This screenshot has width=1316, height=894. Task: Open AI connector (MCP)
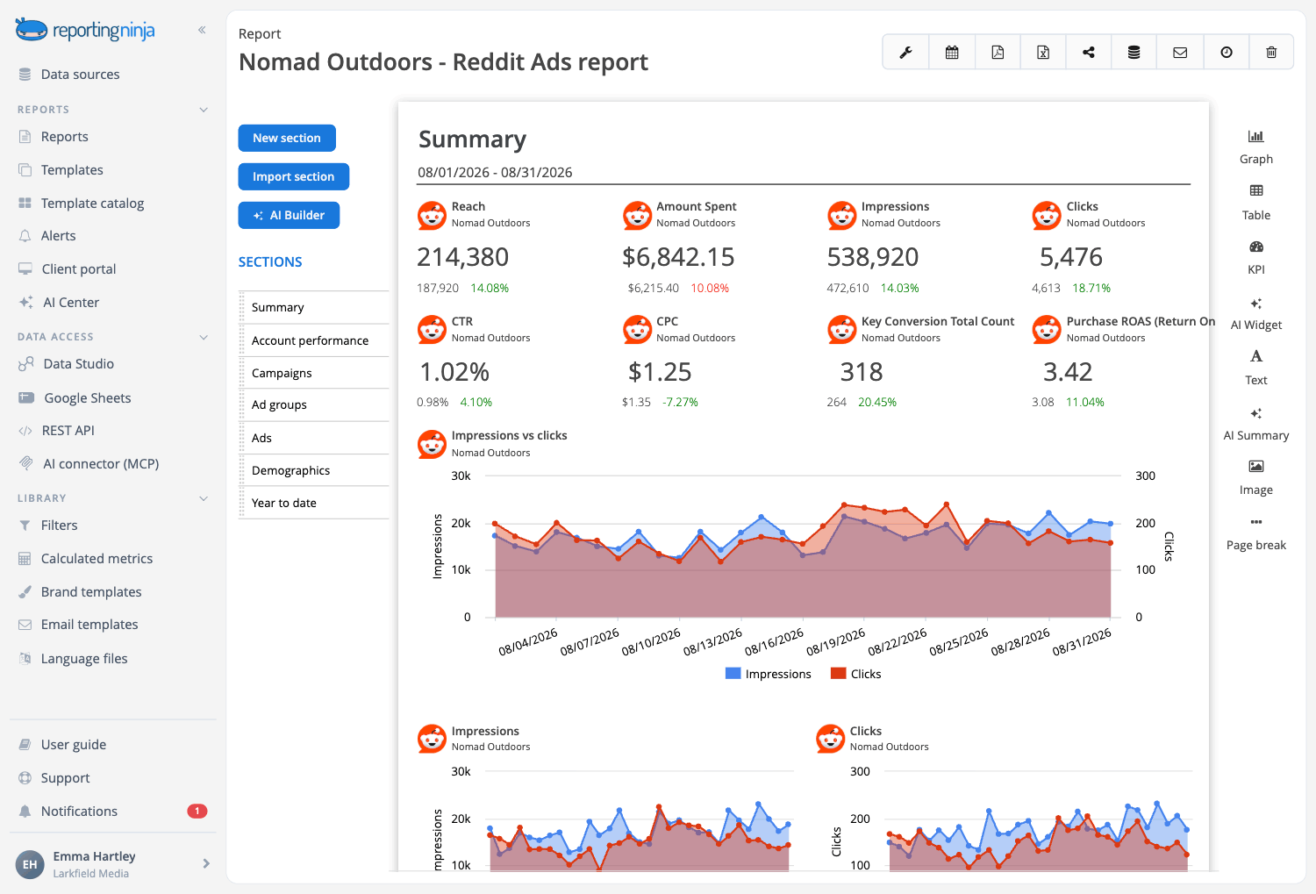[x=101, y=464]
